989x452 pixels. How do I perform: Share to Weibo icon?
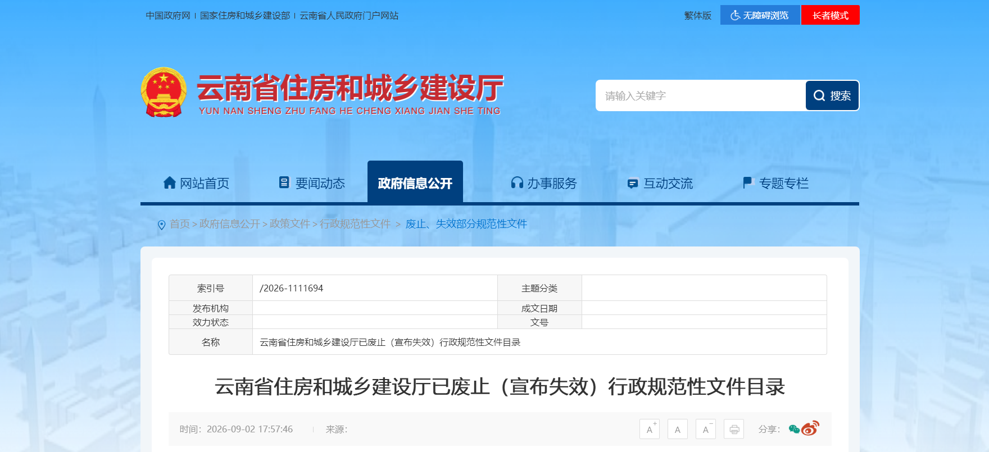pos(810,428)
